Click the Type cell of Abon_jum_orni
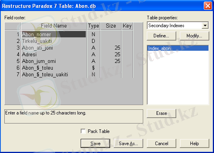Viewport: 214px width, 153px height. 94,61
